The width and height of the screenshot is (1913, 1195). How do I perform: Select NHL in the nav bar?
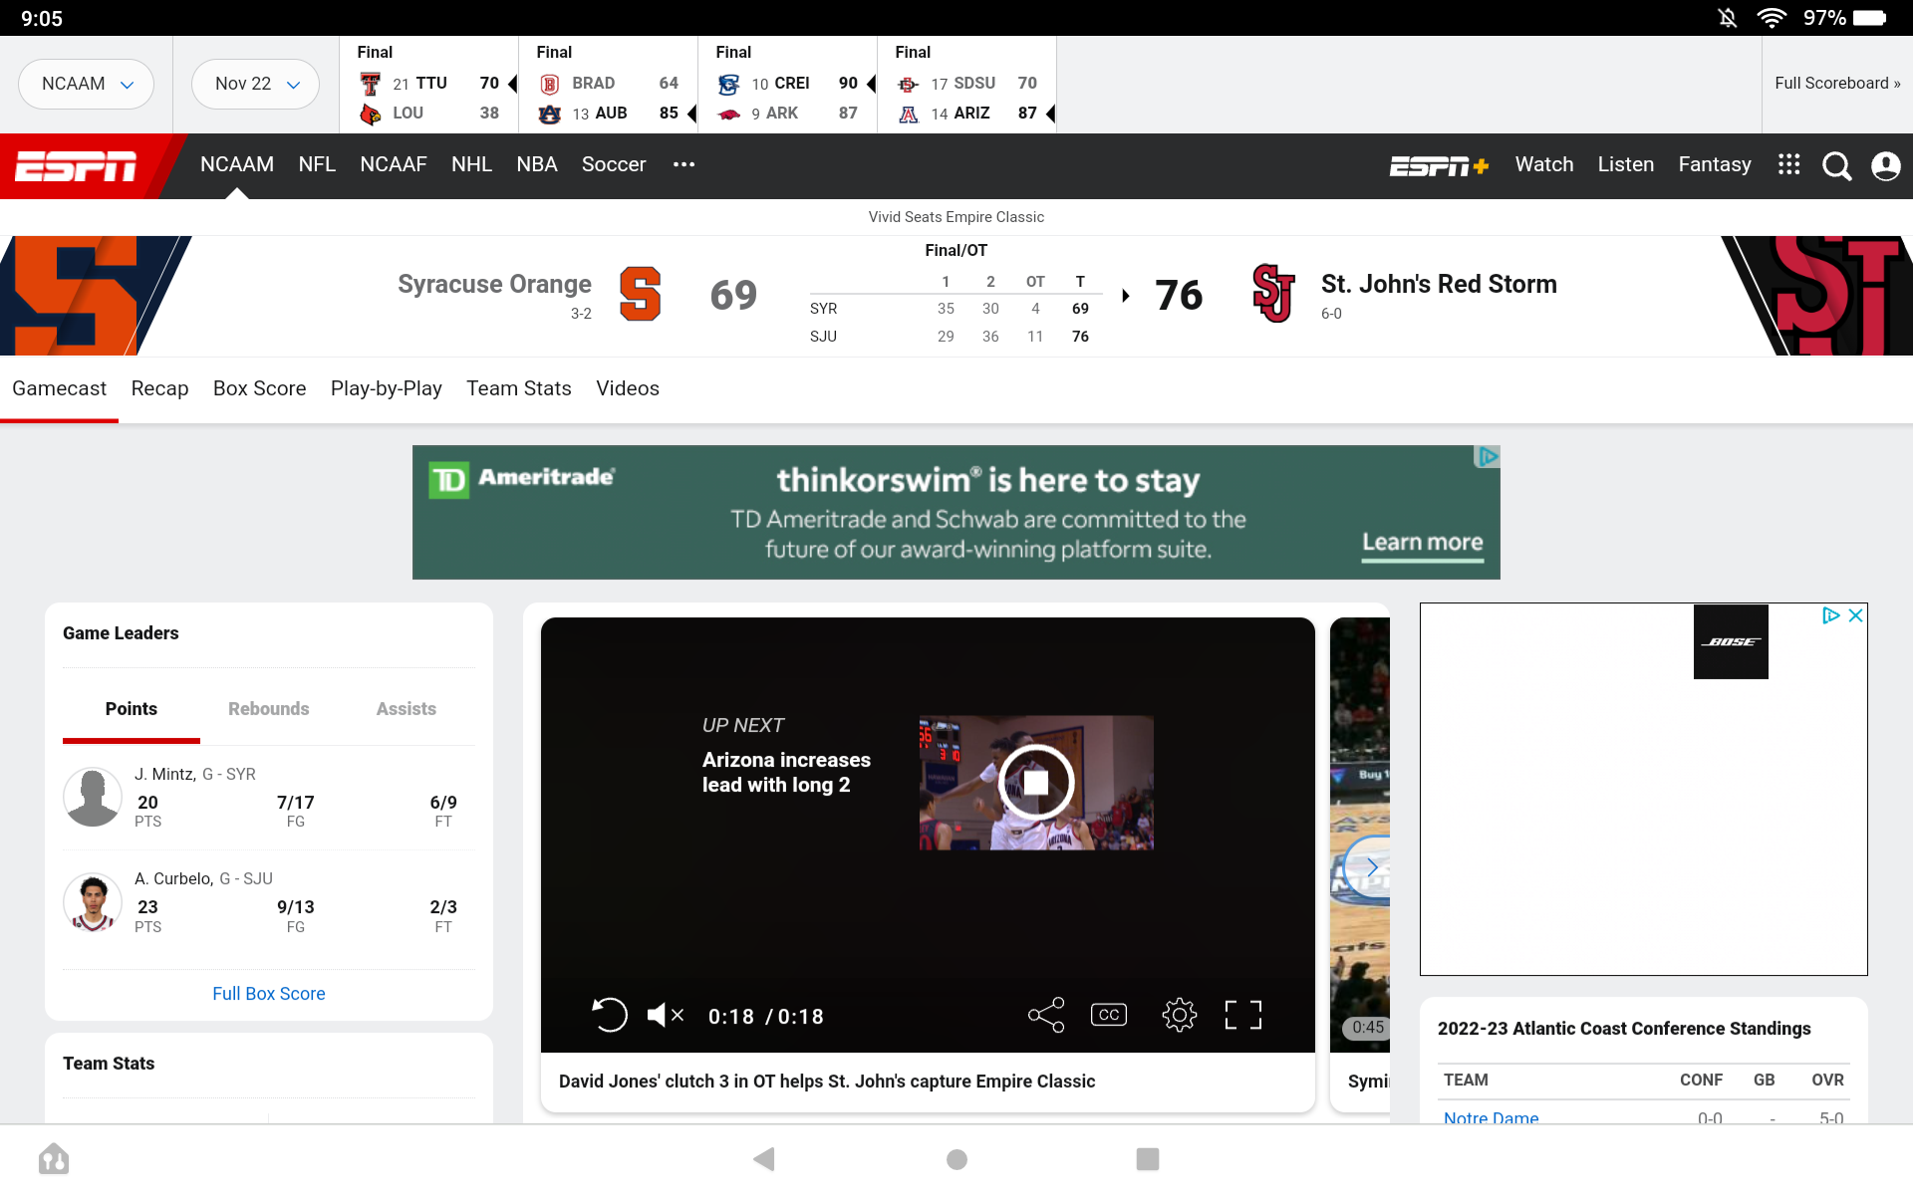point(471,164)
